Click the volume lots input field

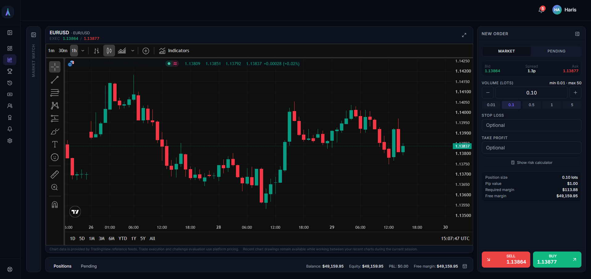click(x=531, y=93)
